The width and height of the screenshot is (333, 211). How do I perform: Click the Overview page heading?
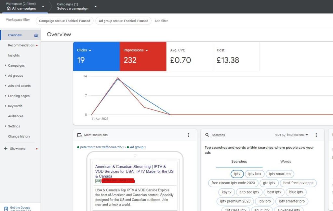[x=59, y=34]
